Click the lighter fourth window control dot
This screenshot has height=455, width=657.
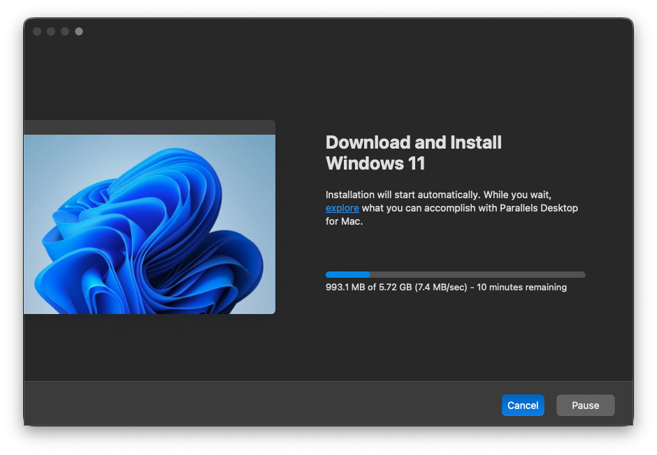(x=79, y=31)
